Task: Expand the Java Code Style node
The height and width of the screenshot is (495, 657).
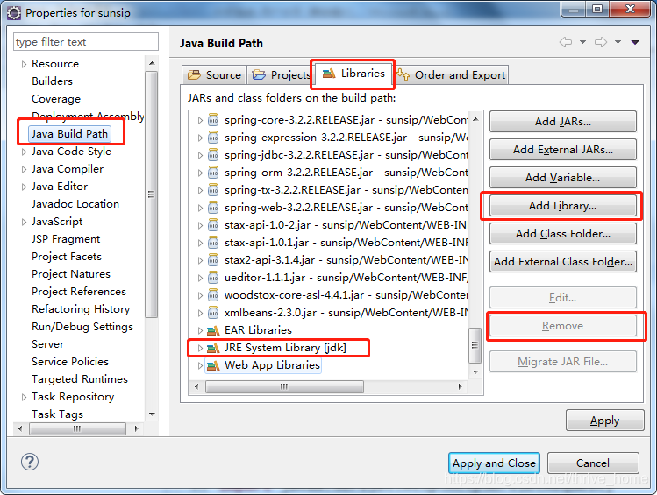Action: [24, 152]
